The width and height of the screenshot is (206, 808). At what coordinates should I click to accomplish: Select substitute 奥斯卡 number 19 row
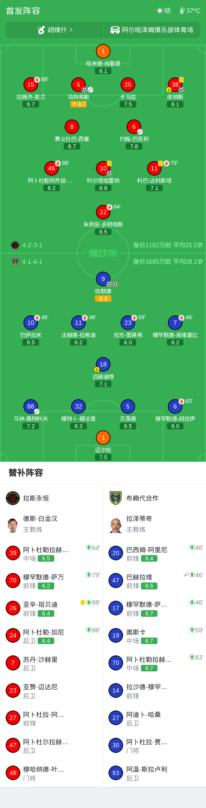[x=154, y=636]
